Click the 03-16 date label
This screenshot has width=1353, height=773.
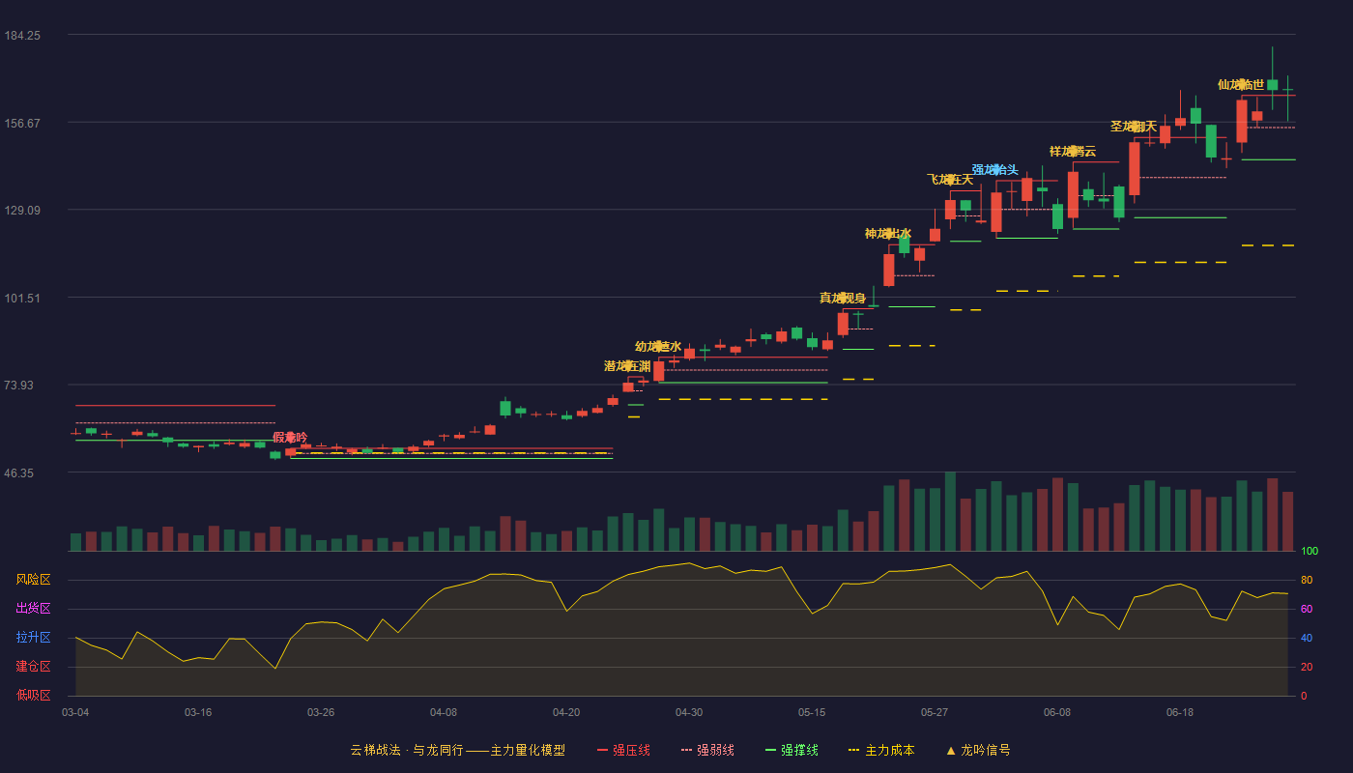coord(198,712)
